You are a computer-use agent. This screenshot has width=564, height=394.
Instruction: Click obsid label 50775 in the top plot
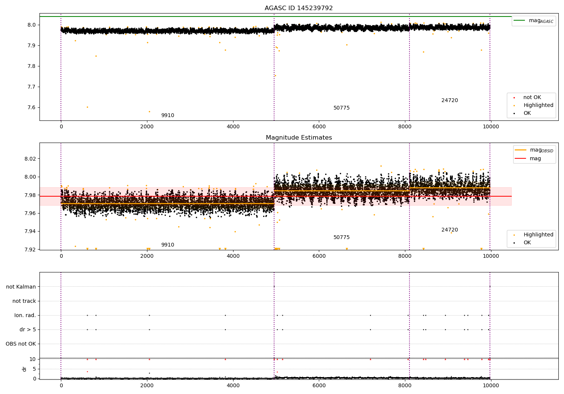pyautogui.click(x=341, y=108)
